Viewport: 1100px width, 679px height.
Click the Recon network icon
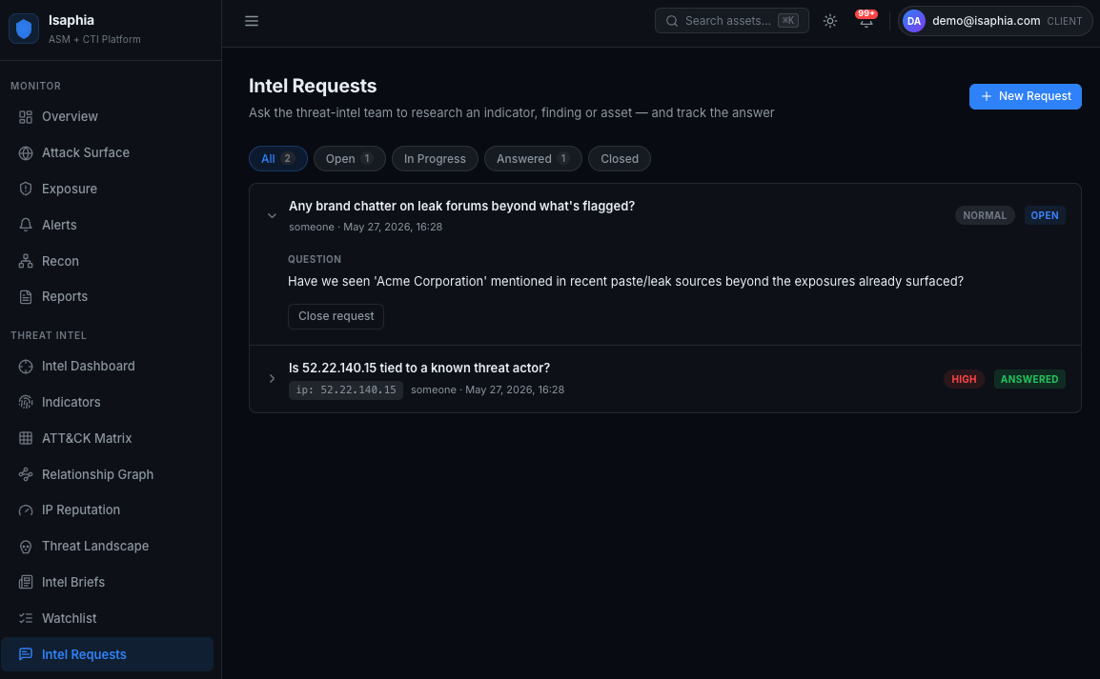click(26, 261)
